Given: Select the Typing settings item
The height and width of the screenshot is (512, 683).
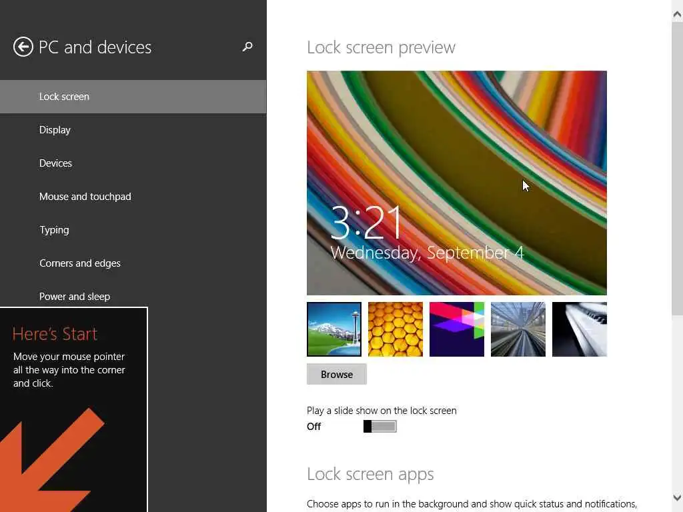Looking at the screenshot, I should pyautogui.click(x=54, y=230).
